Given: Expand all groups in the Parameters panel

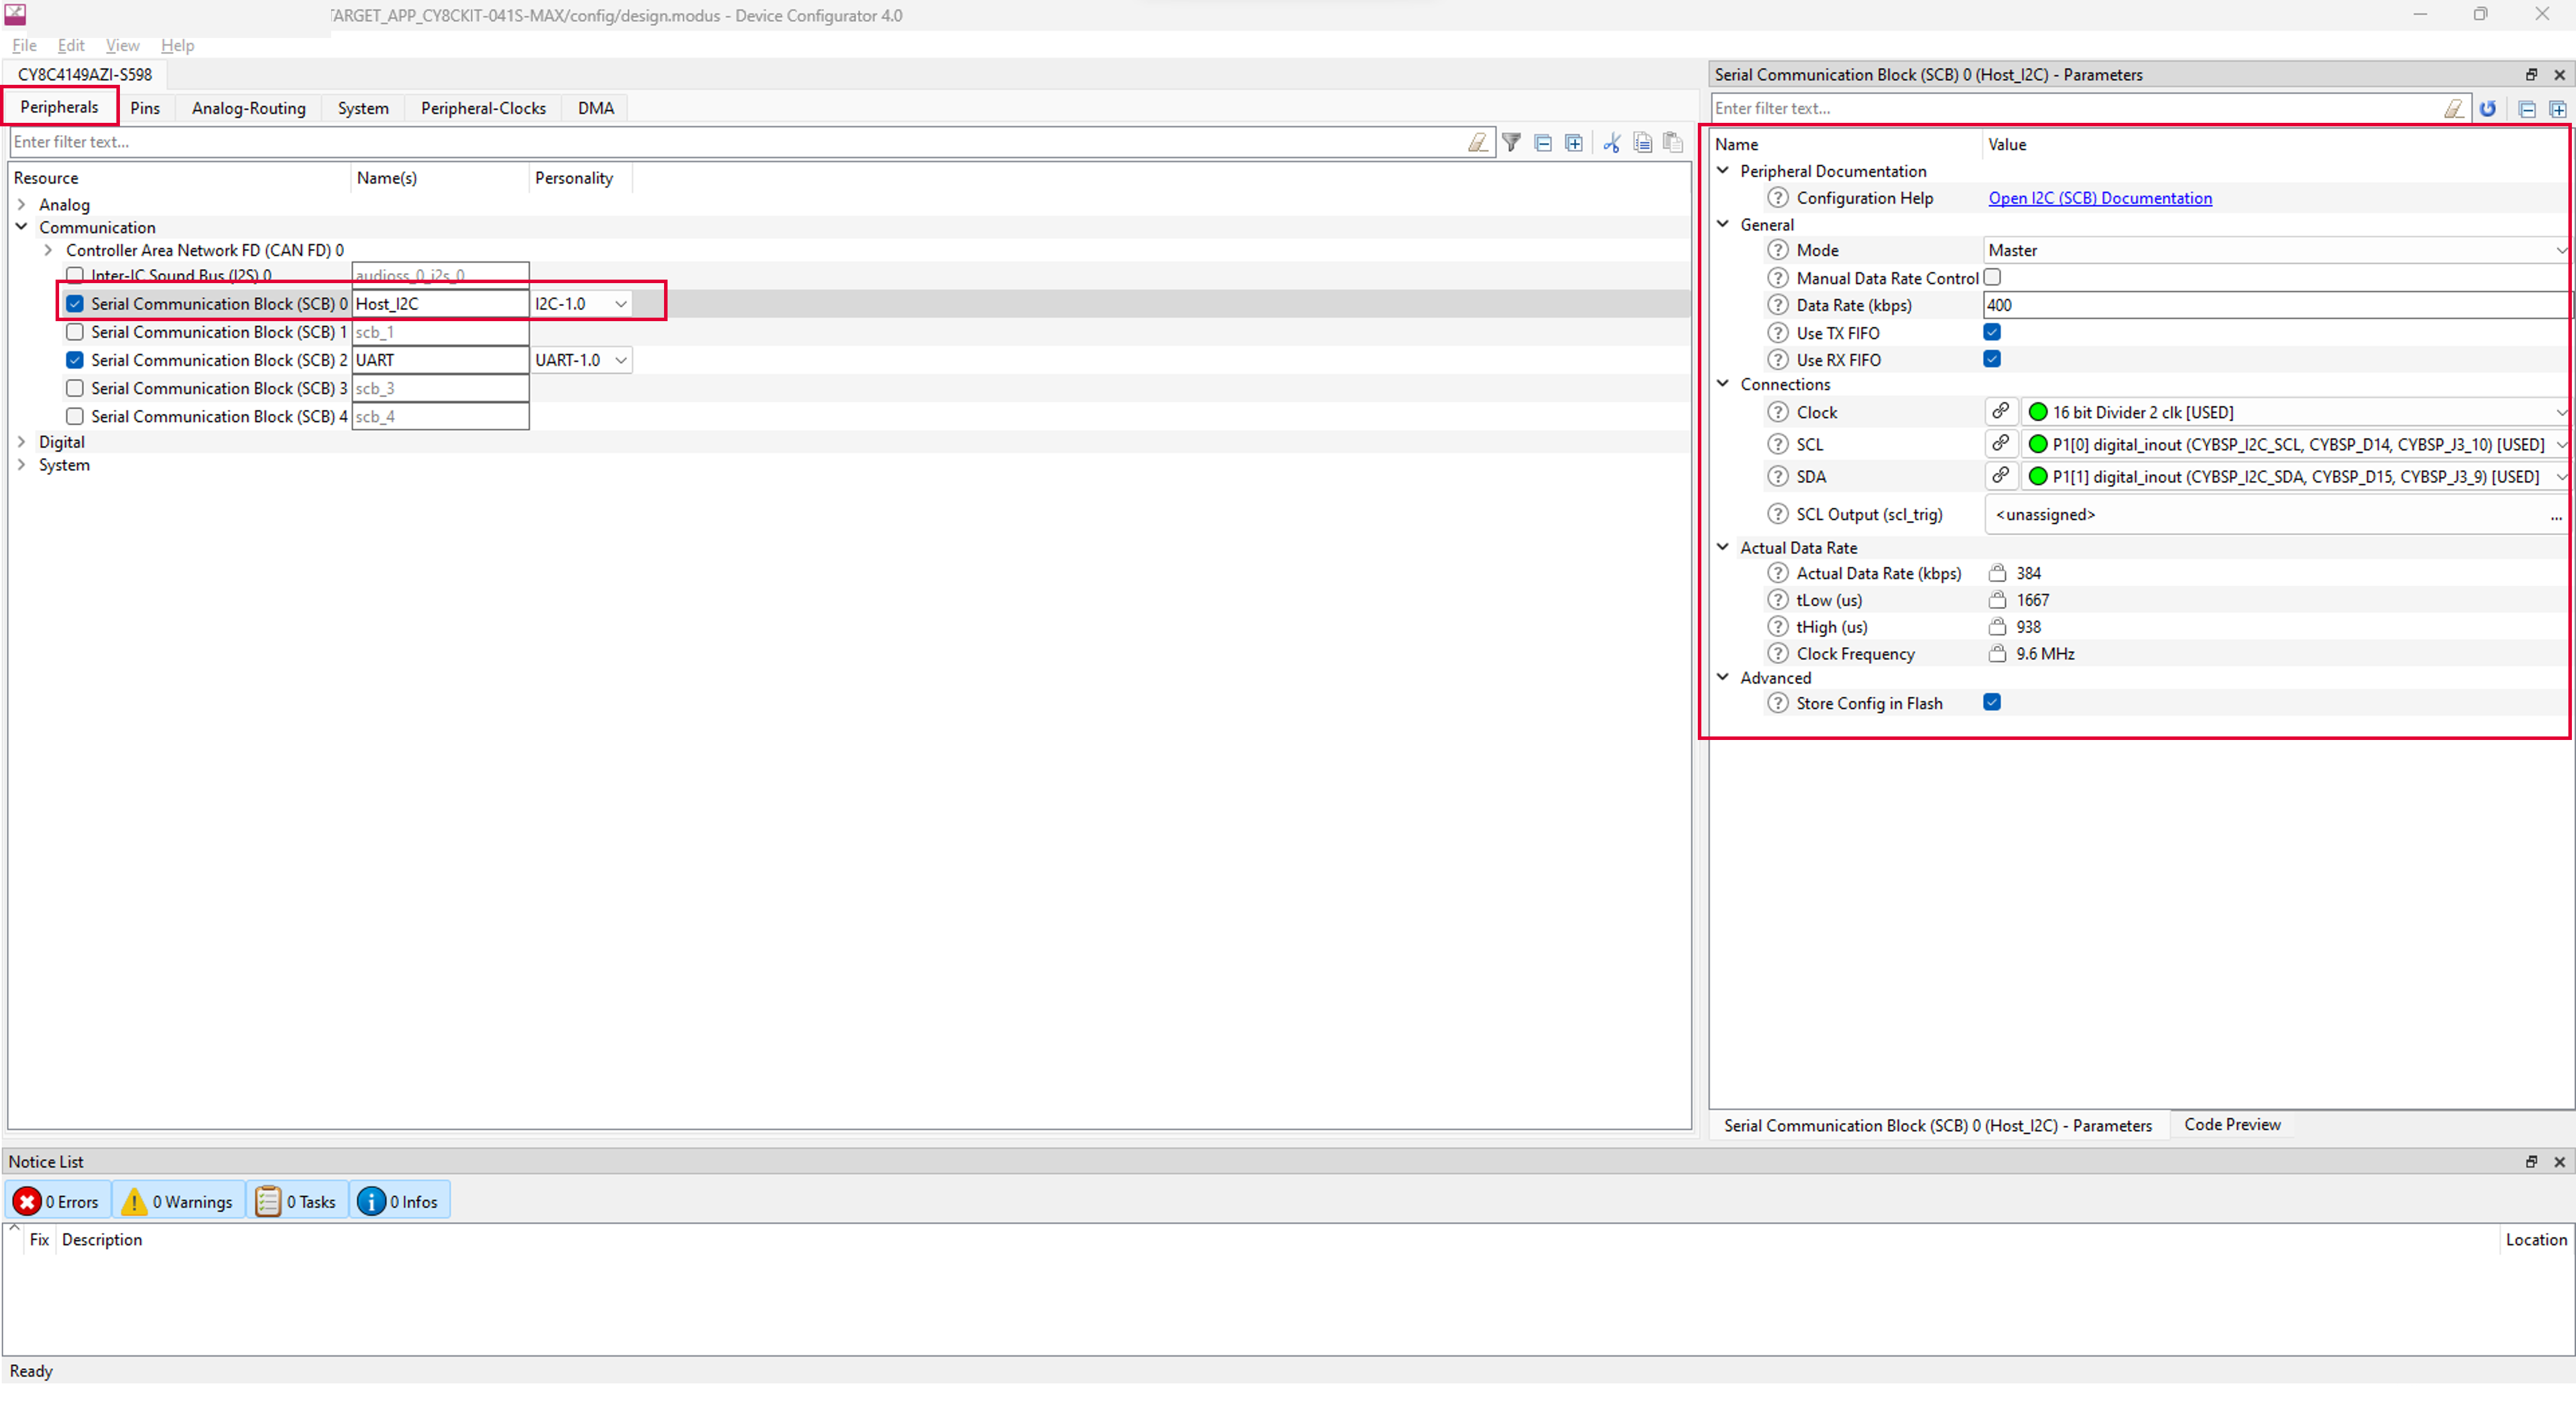Looking at the screenshot, I should click(x=2558, y=109).
